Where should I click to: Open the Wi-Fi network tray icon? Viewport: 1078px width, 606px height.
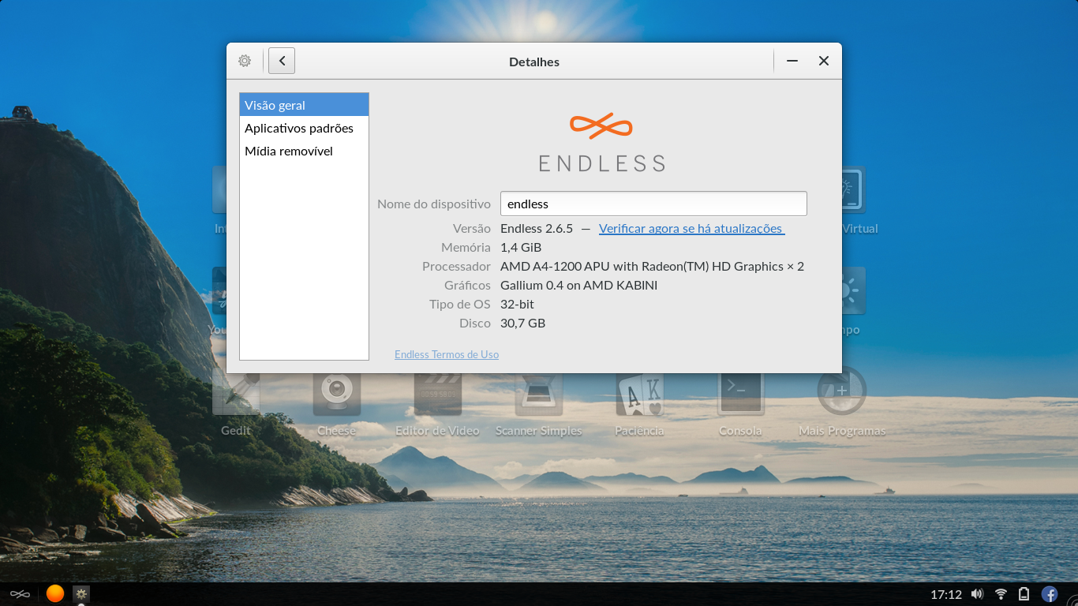pos(1001,594)
